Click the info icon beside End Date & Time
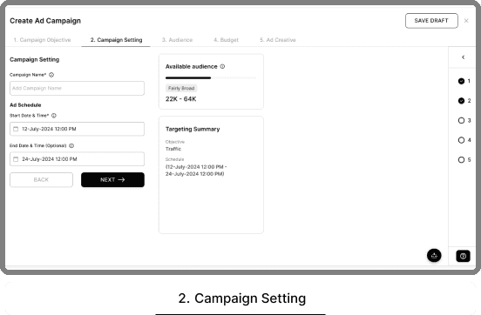The image size is (481, 315). tap(71, 145)
